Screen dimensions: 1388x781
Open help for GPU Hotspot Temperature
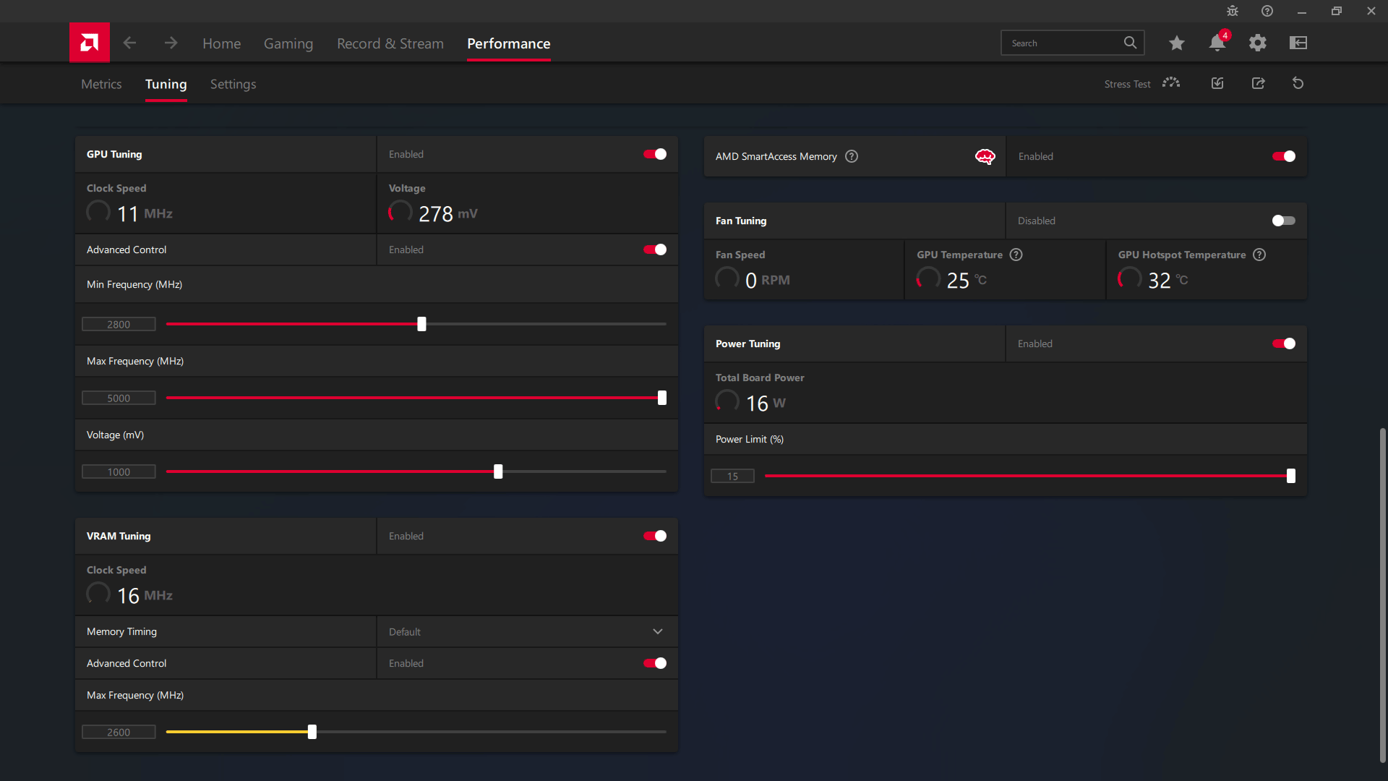point(1259,255)
